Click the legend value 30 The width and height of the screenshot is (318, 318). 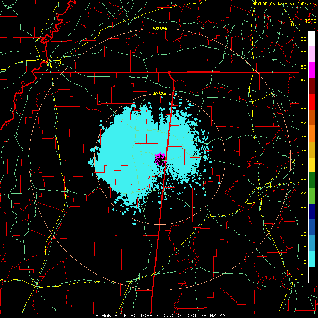(304, 164)
